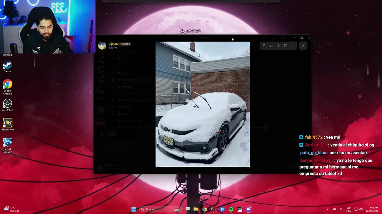This screenshot has width=382, height=214.
Task: Show hidden system tray icons
Action: click(328, 209)
